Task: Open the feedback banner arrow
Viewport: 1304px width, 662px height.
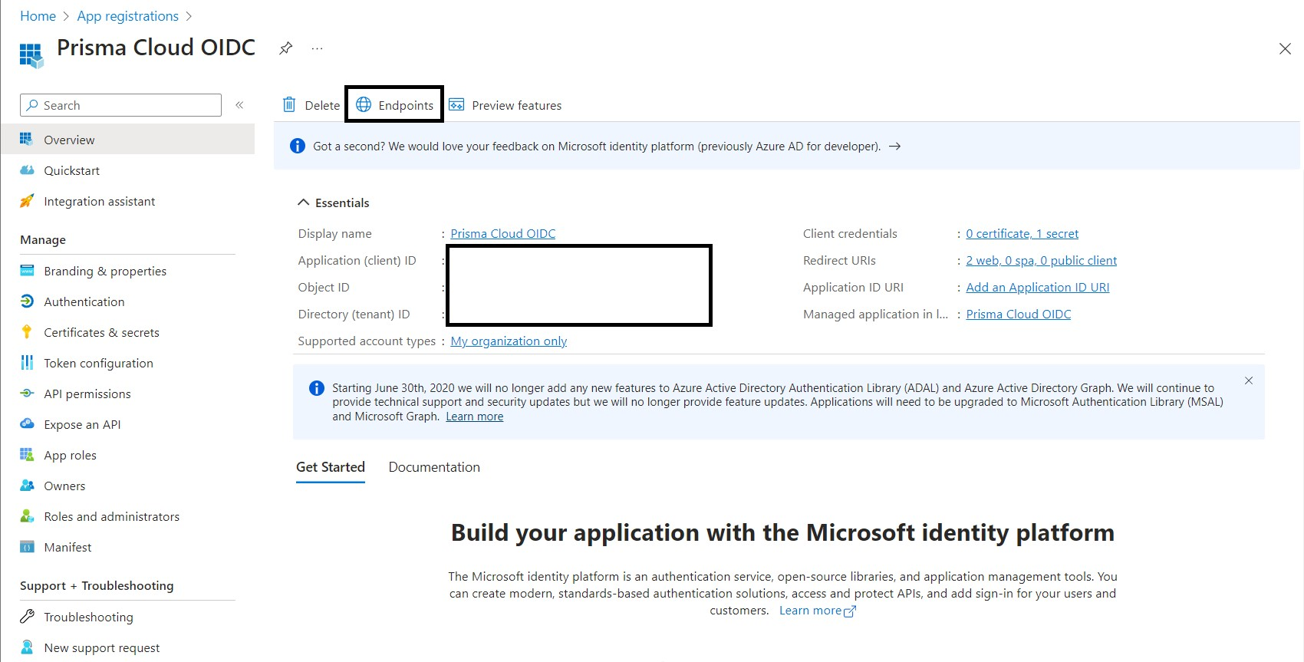Action: (894, 147)
